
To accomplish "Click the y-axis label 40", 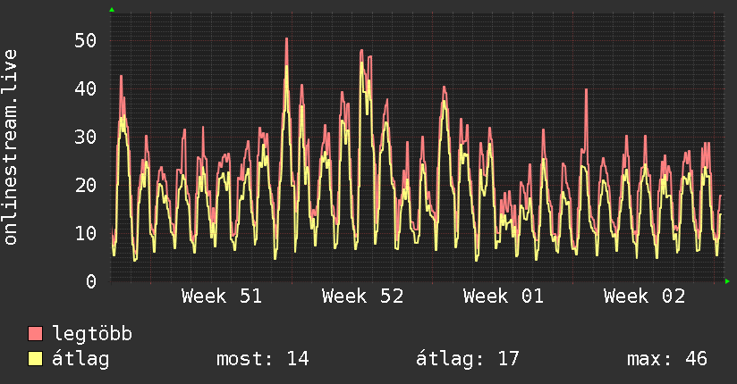I will 86,88.
